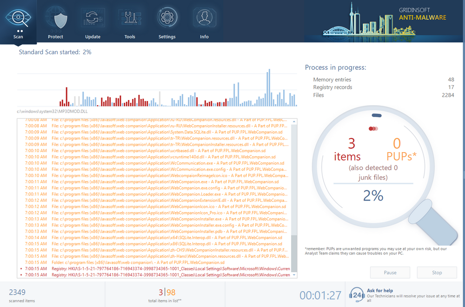The width and height of the screenshot is (465, 307).
Task: Stop the scan
Action: [x=437, y=273]
